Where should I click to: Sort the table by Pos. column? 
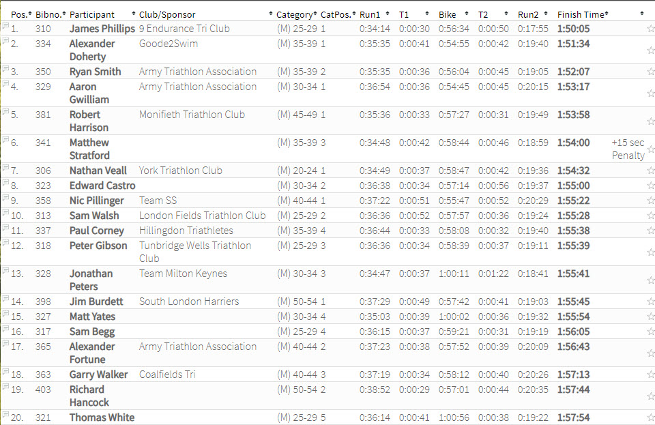click(x=21, y=14)
